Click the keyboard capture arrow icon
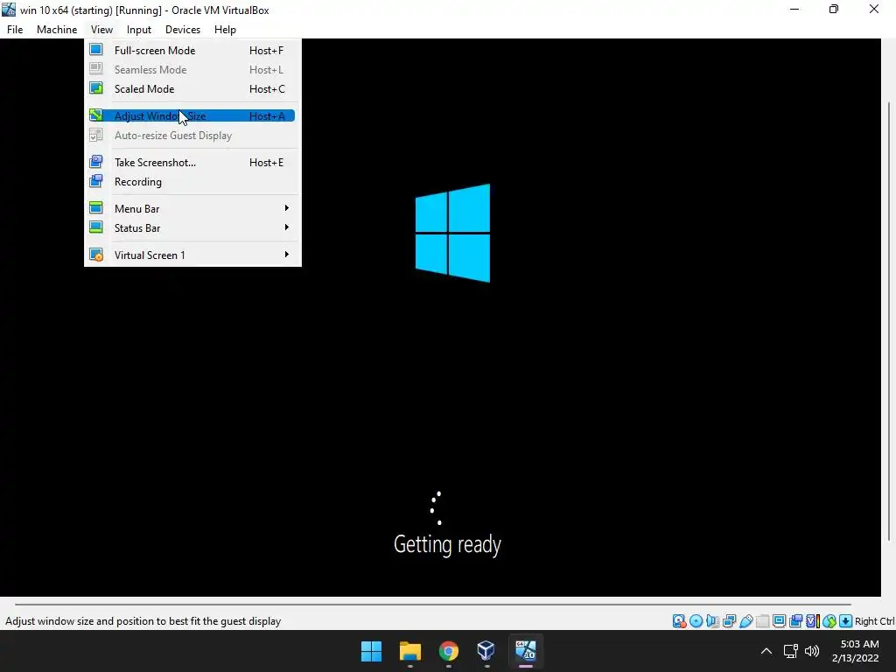The width and height of the screenshot is (896, 672). click(846, 621)
